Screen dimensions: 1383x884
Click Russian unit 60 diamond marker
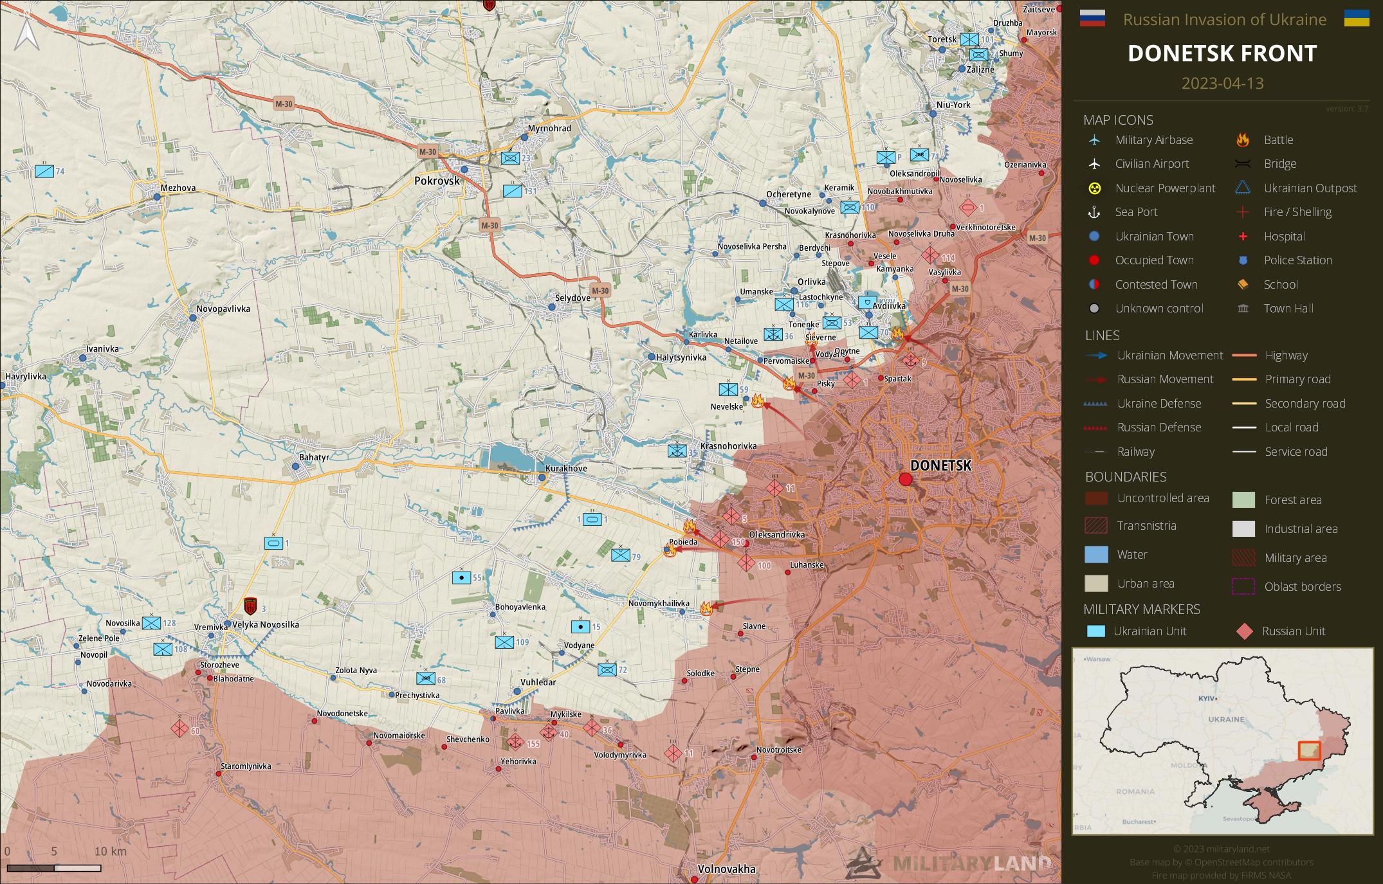179,728
